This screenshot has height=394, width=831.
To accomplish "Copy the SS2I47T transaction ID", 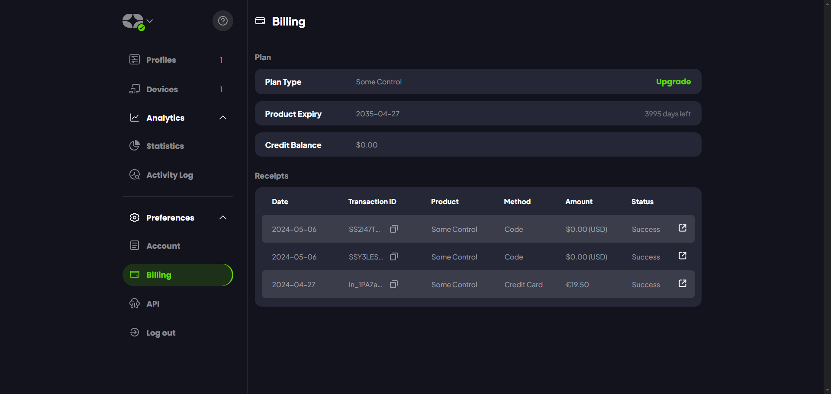I will (x=393, y=229).
